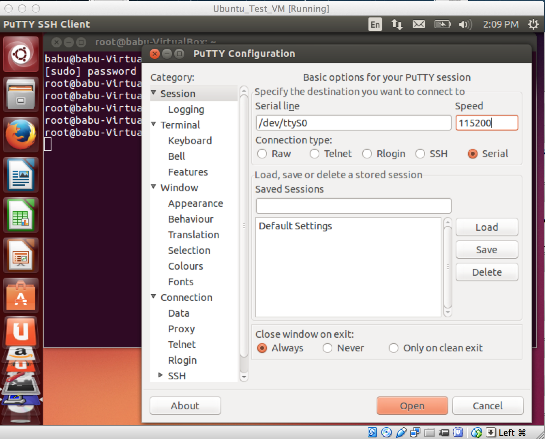Viewport: 545px width, 439px height.
Task: Open the Behaviour category
Action: coord(191,219)
